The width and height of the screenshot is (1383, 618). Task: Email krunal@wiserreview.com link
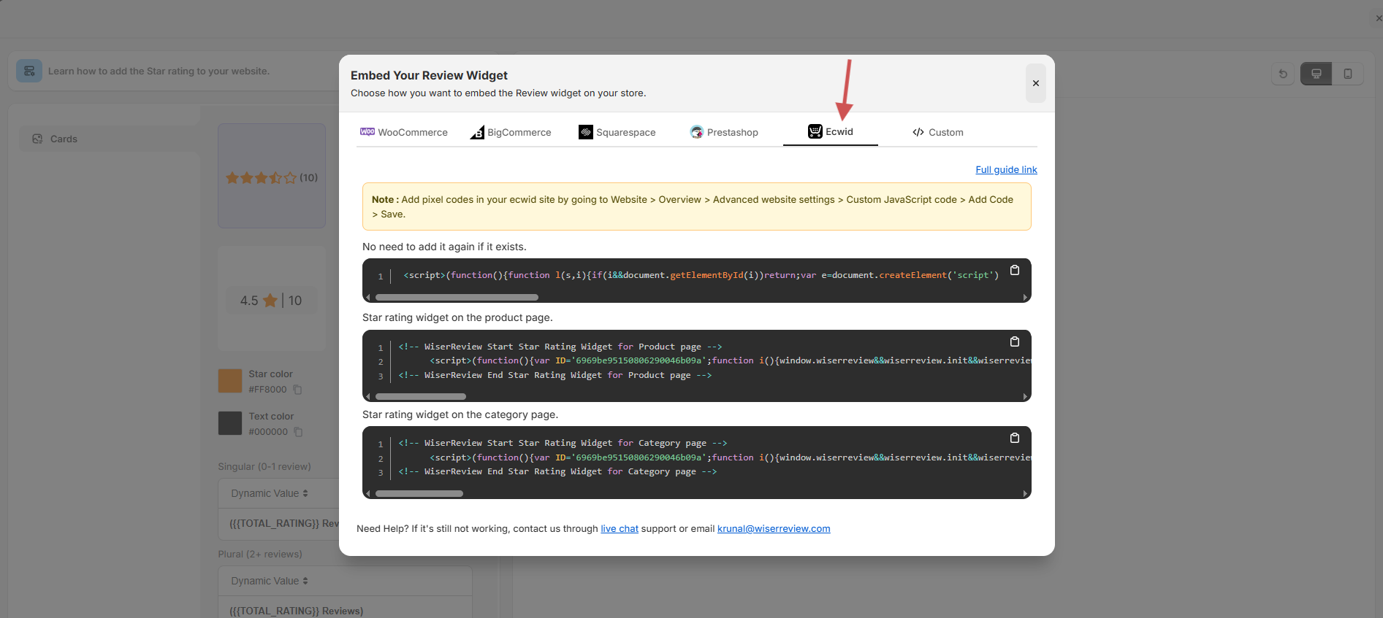(773, 529)
